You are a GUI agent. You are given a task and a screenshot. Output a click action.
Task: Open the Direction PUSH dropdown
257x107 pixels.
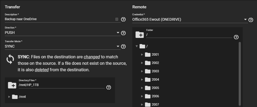[62, 33]
